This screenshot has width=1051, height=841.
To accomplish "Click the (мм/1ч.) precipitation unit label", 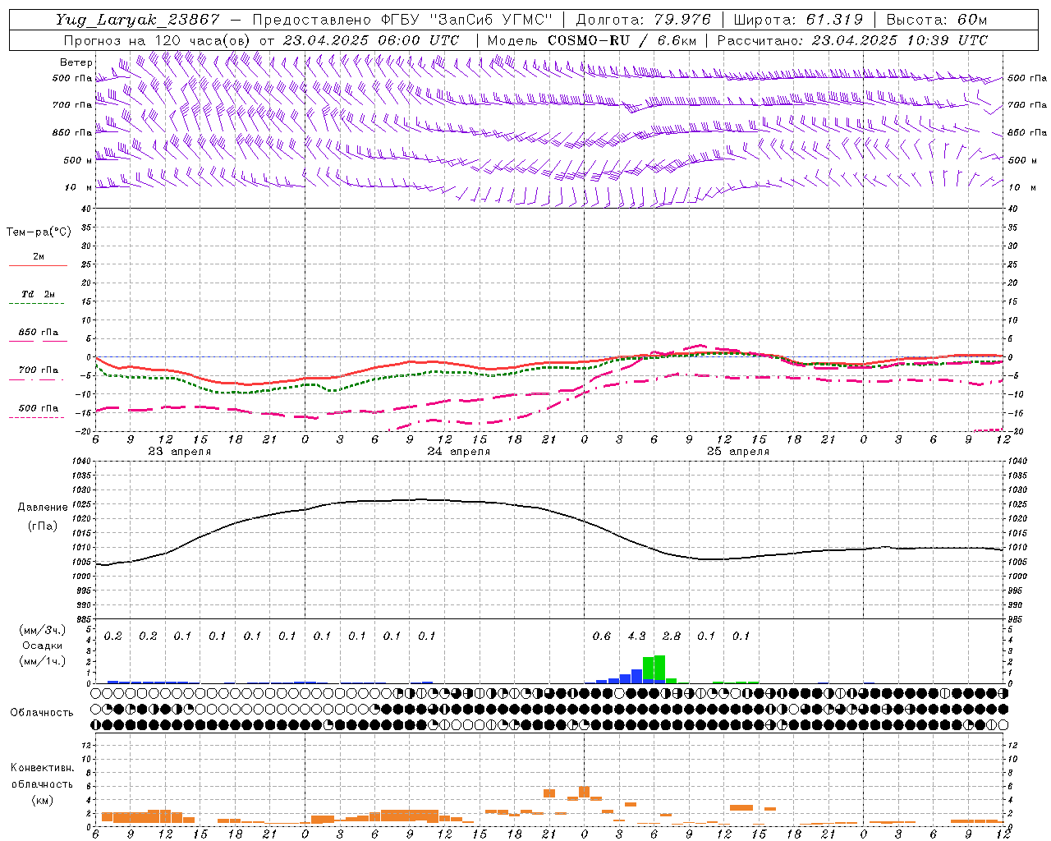I will click(x=43, y=661).
